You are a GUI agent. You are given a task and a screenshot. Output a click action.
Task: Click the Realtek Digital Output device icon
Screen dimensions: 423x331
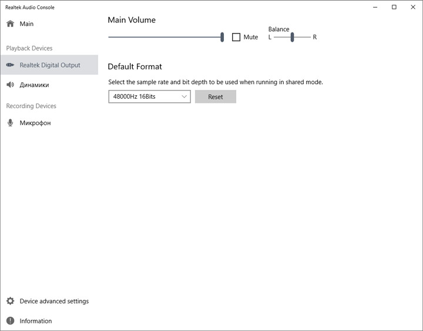(10, 65)
